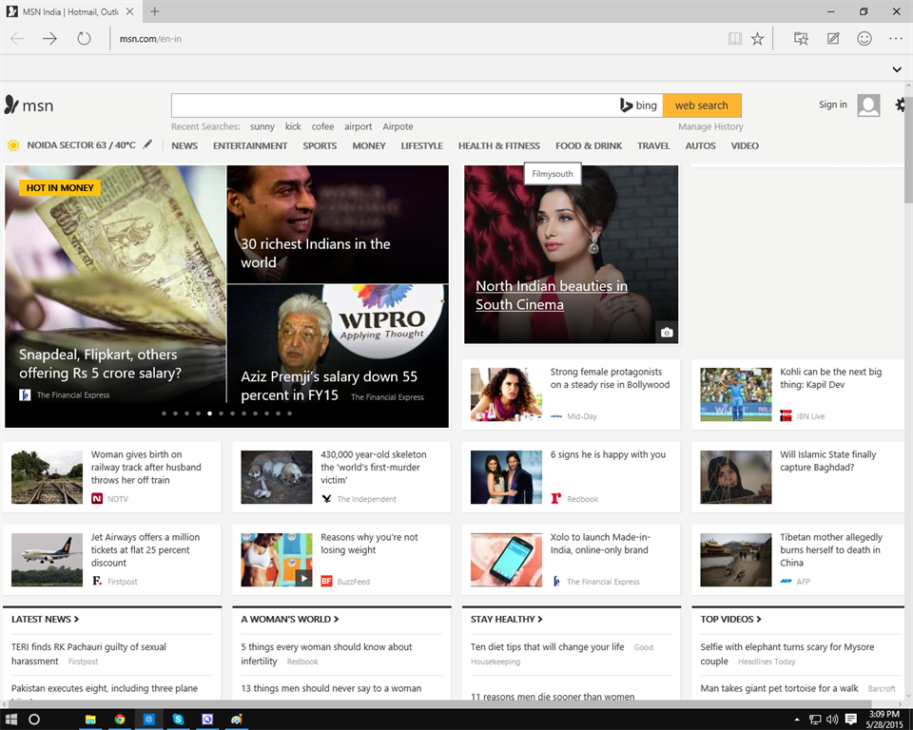913x730 pixels.
Task: Expand the Top Videos section heading
Action: tap(730, 619)
